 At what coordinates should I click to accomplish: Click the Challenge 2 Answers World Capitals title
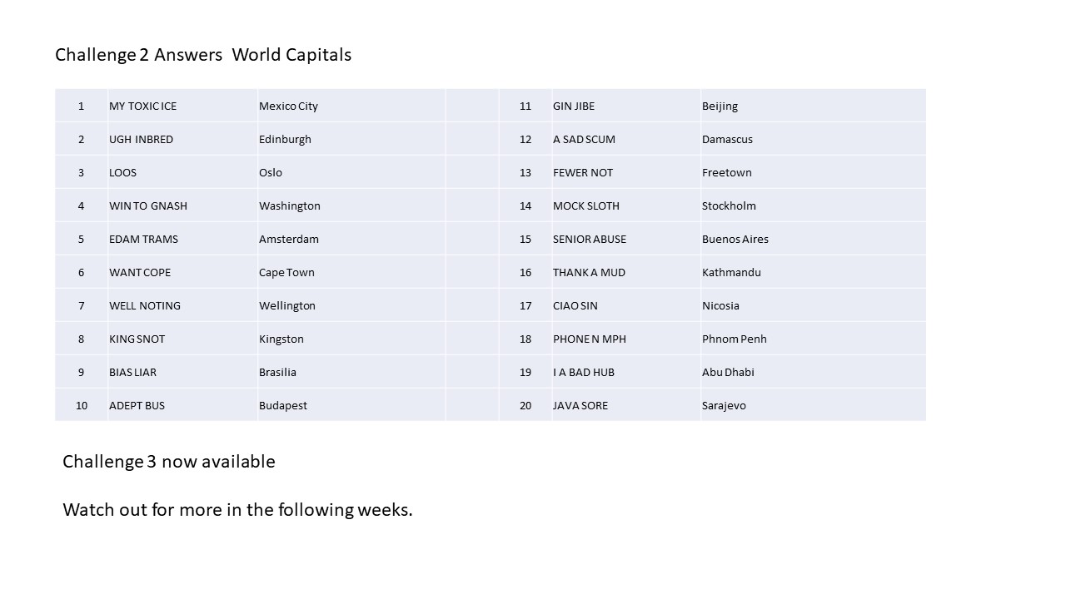203,55
